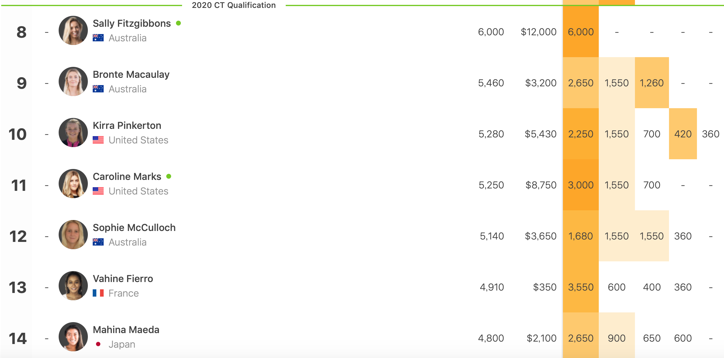
Task: Select Caroline Marks' round avatar
Action: [x=73, y=184]
